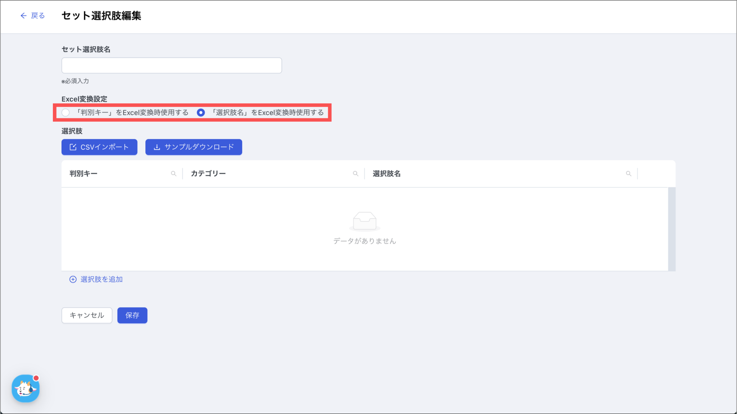
Task: Click the 判別キー column header
Action: [83, 174]
